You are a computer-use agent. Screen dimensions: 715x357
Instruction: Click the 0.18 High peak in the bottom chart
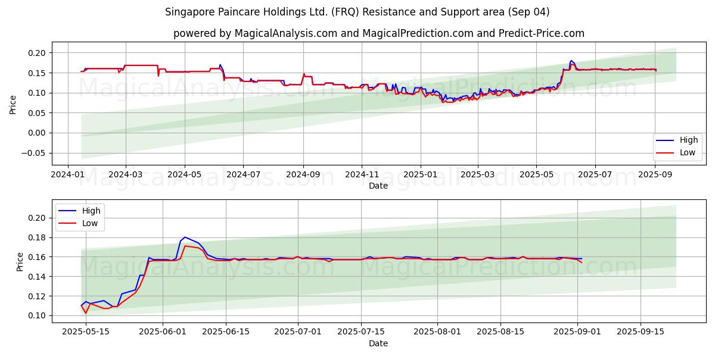185,237
